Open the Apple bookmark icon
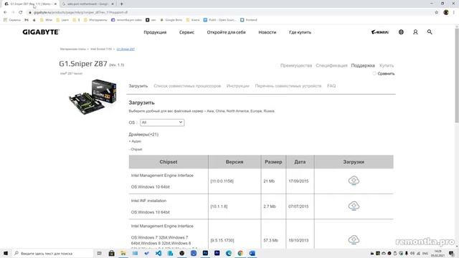The image size is (459, 258). pyautogui.click(x=34, y=20)
